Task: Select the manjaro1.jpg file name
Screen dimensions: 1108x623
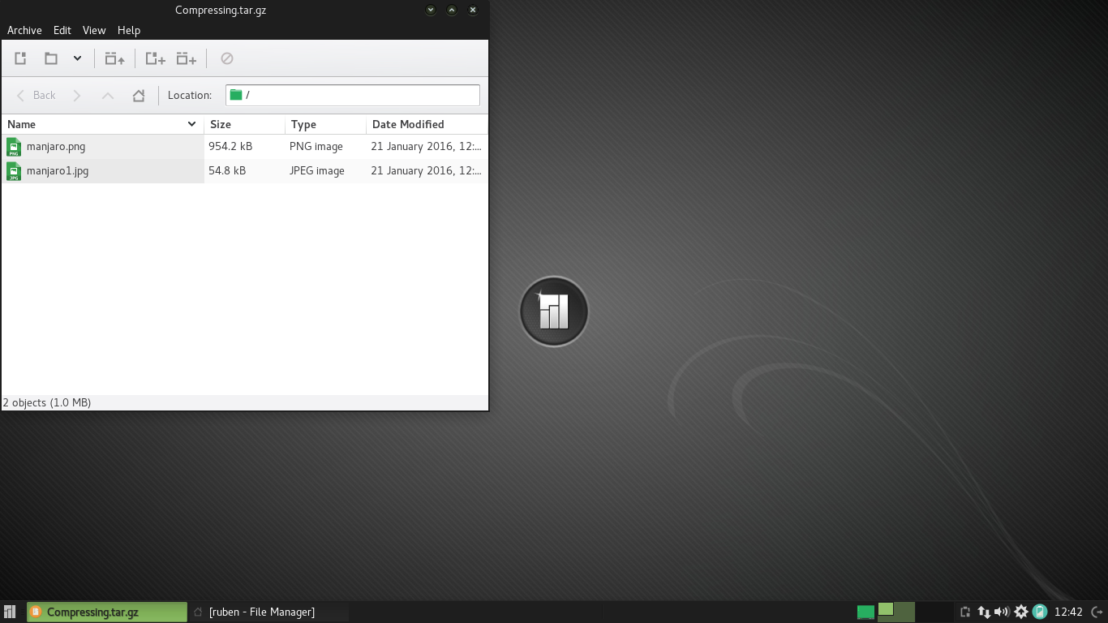Action: 58,170
